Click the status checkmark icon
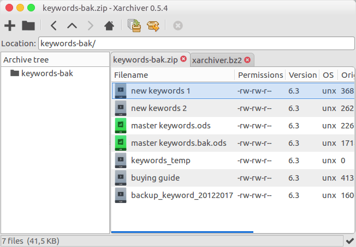356x247 pixels. [x=350, y=241]
